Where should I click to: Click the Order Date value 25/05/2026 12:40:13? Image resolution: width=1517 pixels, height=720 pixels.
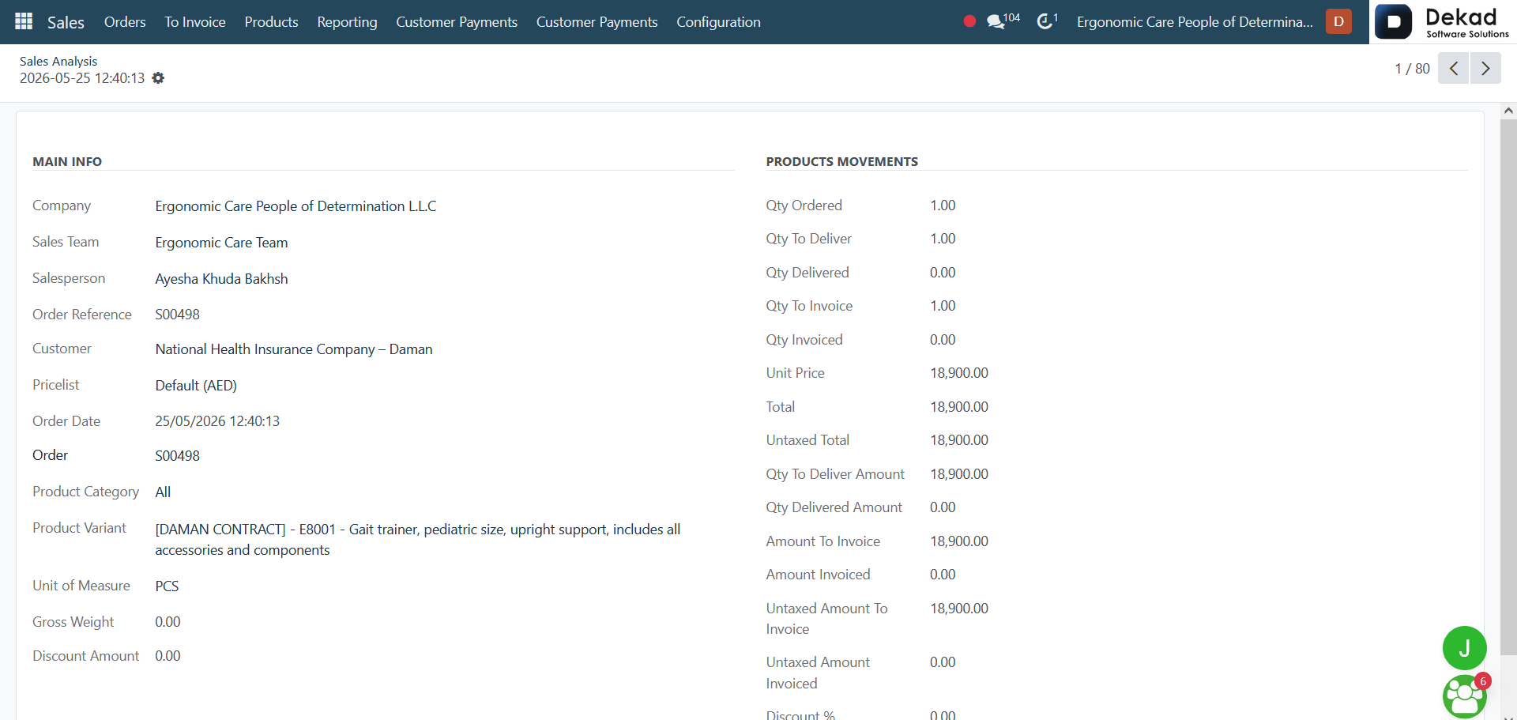217,421
